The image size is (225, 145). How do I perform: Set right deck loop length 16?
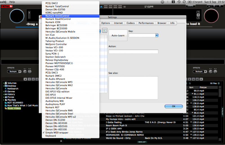click(193, 79)
